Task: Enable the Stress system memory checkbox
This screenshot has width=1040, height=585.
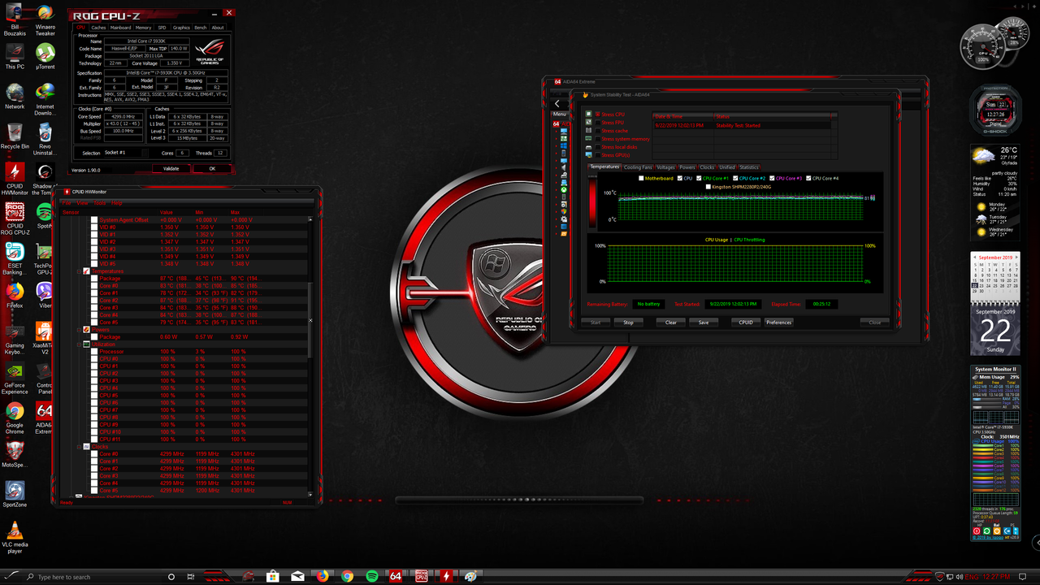Action: pyautogui.click(x=598, y=139)
